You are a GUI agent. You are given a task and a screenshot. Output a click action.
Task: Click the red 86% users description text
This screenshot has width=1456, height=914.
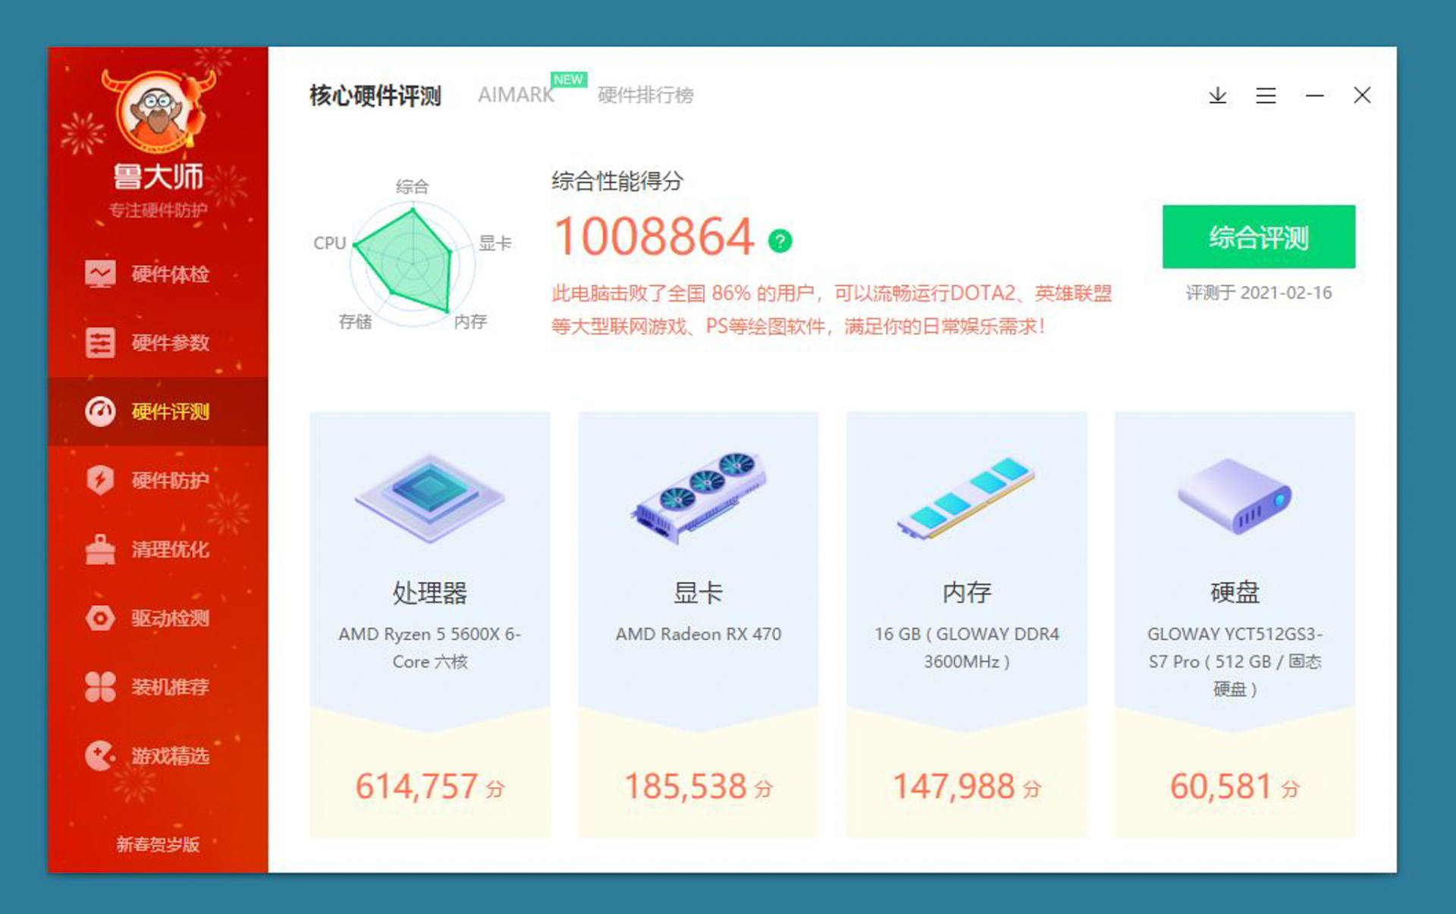tap(831, 309)
